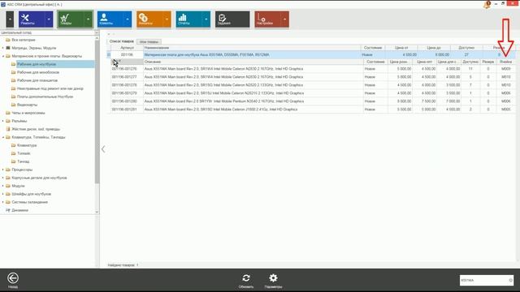Click the monitor icon of Матрицы, Экраны, Модули
520x292 pixels.
pyautogui.click(x=8, y=48)
